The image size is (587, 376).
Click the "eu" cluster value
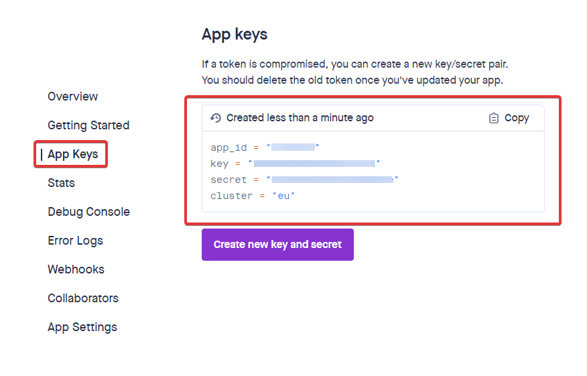283,196
